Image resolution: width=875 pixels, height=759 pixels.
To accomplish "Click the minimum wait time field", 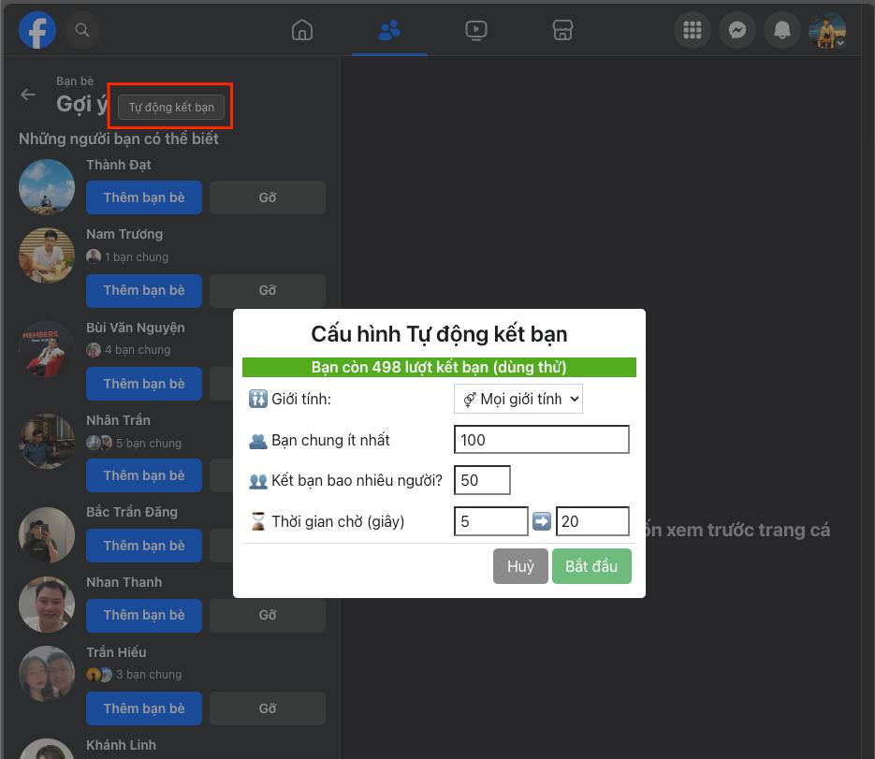I will (491, 521).
